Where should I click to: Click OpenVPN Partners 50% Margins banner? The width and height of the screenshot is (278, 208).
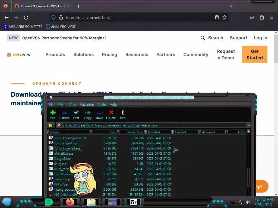(x=64, y=38)
